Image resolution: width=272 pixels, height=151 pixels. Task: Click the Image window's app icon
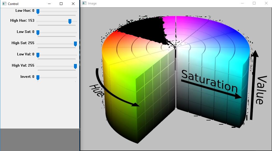[x=84, y=3]
